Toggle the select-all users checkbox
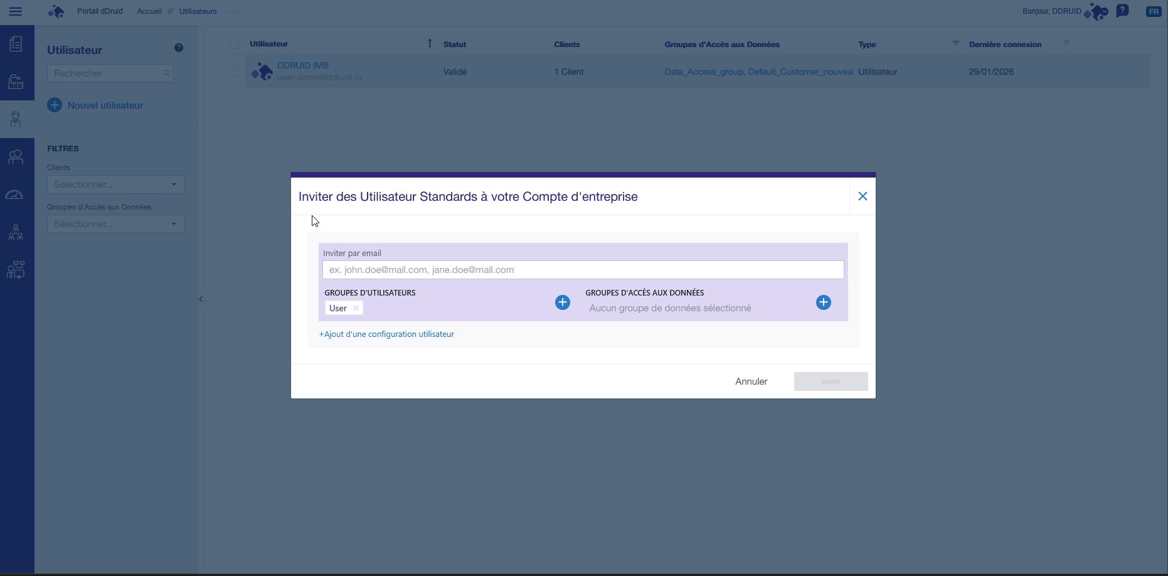The width and height of the screenshot is (1168, 576). pyautogui.click(x=234, y=44)
